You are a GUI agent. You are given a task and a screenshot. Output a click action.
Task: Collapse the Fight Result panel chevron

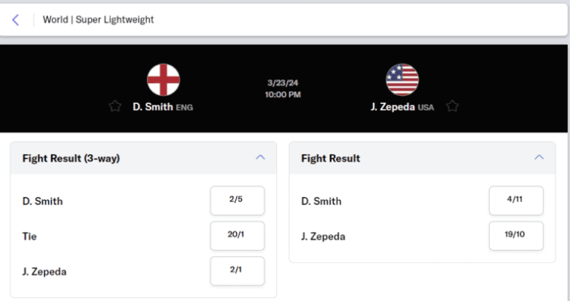click(539, 158)
